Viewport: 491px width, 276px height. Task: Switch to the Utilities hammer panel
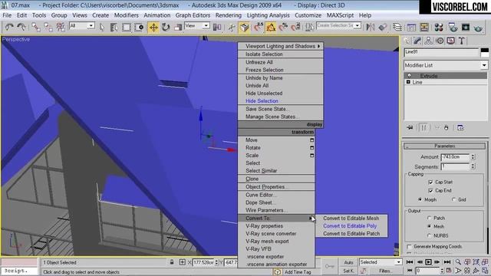click(x=462, y=41)
